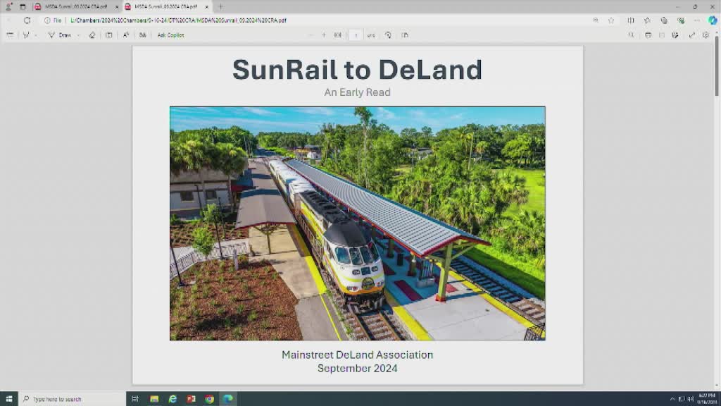Refresh the browser page
This screenshot has height=406, width=721.
pyautogui.click(x=27, y=20)
